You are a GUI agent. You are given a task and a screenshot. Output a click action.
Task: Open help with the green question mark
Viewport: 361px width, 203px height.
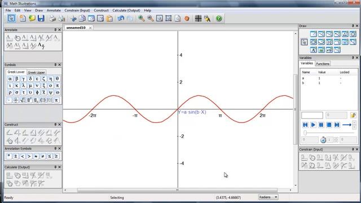coord(219,18)
